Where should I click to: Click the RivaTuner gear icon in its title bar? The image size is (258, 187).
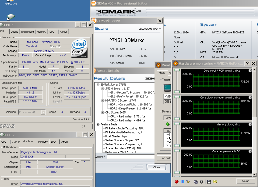point(158,65)
